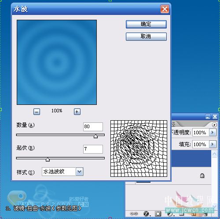Viewport: 220px width, 219px height.
Task: Close the Layers panel window
Action: [215, 117]
